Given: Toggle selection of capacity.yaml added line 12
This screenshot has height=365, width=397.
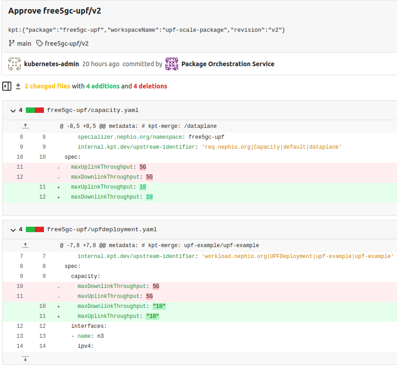Looking at the screenshot, I should (x=42, y=196).
